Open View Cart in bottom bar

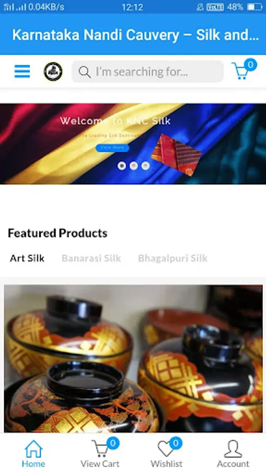tap(100, 454)
